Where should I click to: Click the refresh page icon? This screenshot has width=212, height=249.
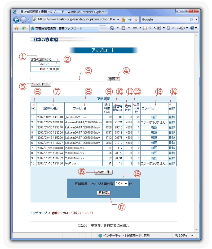[x=130, y=20]
